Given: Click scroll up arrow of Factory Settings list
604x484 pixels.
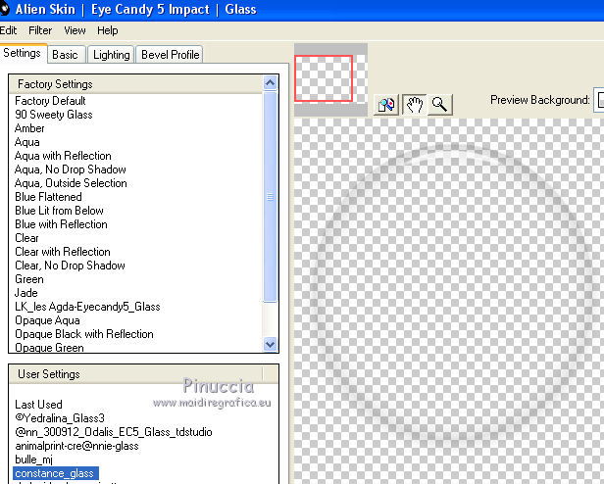Looking at the screenshot, I should (x=270, y=83).
